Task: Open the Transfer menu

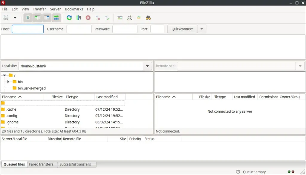Action: click(39, 9)
